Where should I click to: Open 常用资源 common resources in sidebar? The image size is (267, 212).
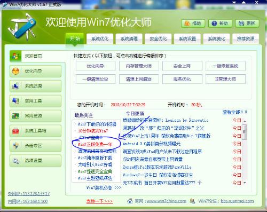tap(35, 116)
